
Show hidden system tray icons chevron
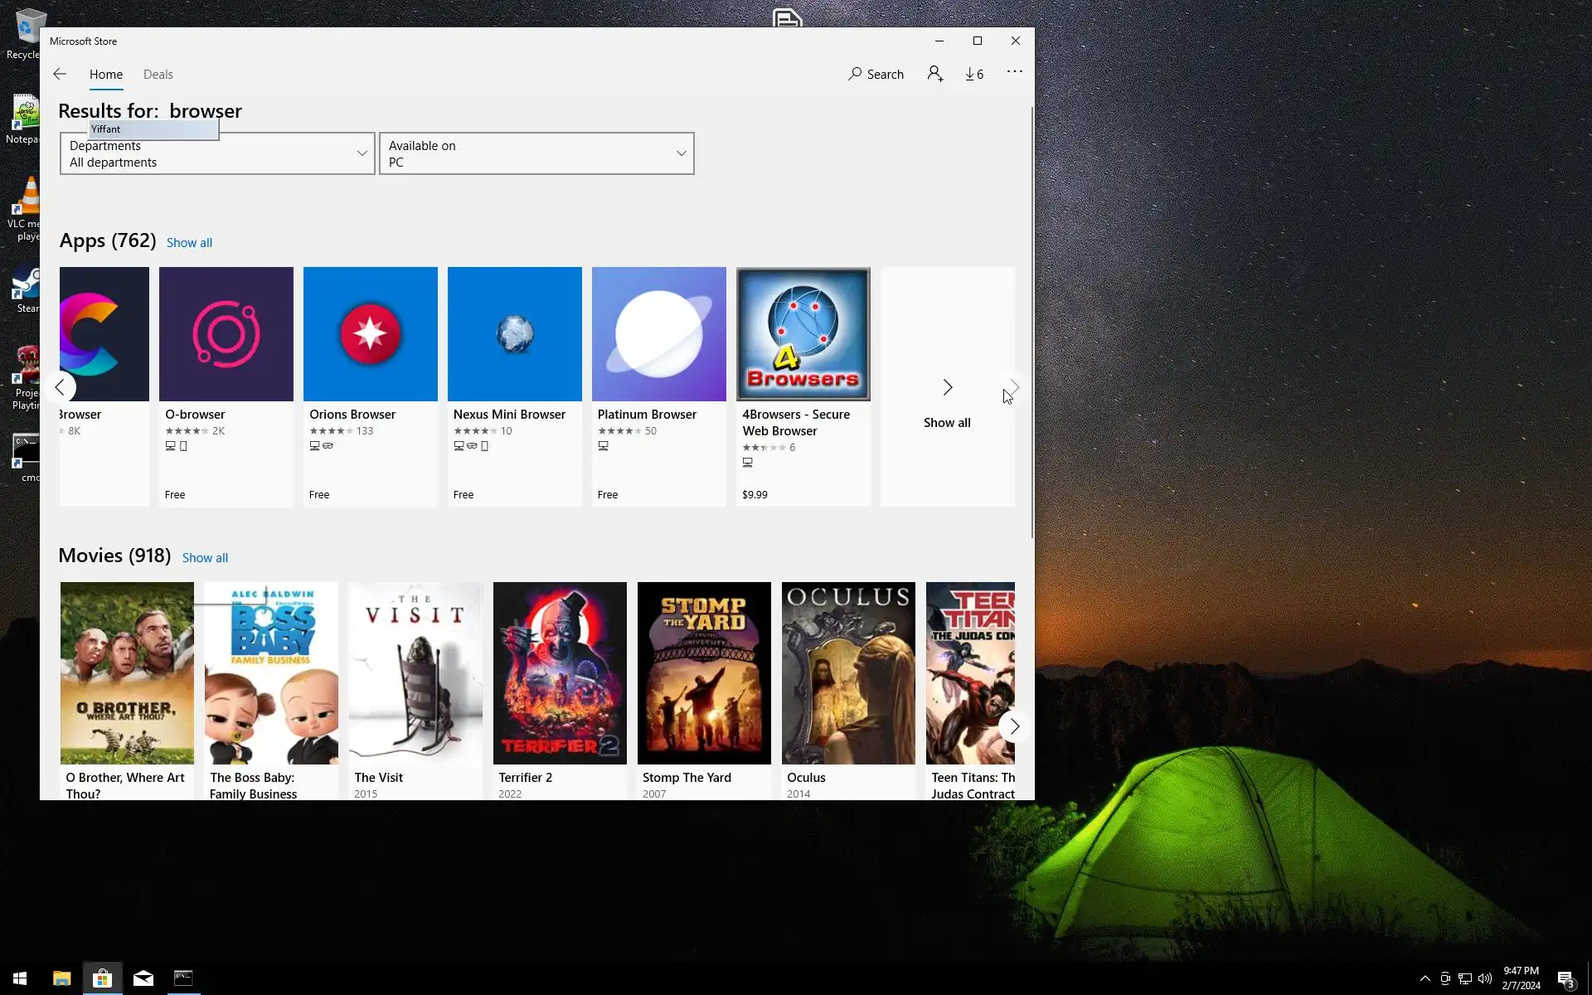[x=1425, y=978]
